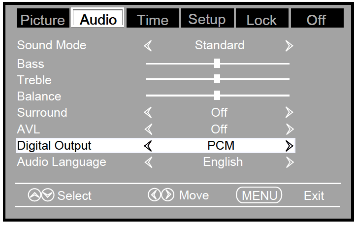Click left arrow for Digital Output
The width and height of the screenshot is (356, 226).
click(148, 146)
